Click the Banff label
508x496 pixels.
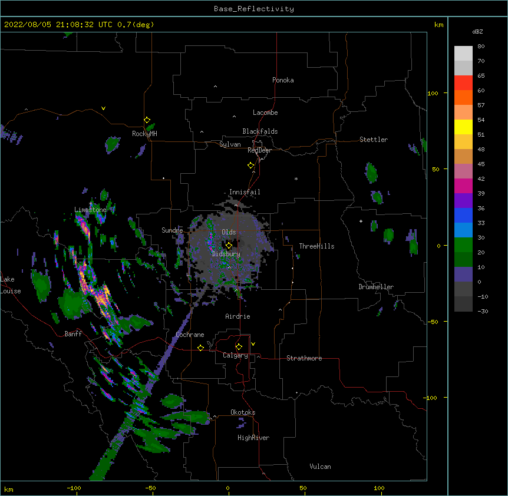coord(73,334)
